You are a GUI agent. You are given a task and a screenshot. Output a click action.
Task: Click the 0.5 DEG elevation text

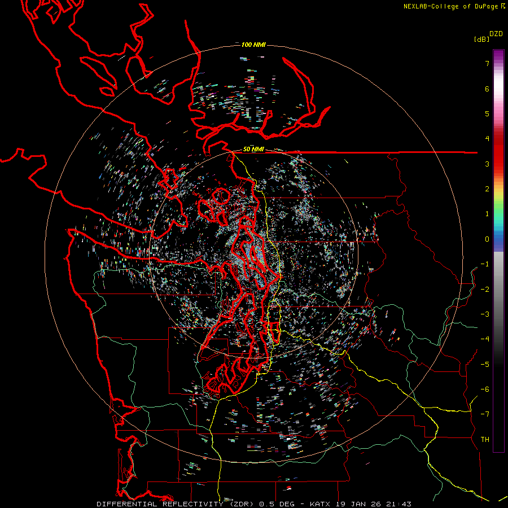tap(277, 504)
